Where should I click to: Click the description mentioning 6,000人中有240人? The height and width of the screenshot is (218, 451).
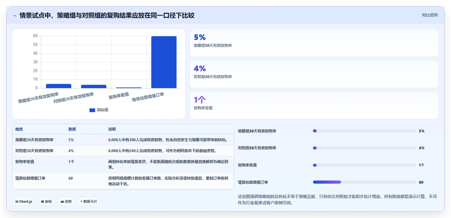(162, 151)
